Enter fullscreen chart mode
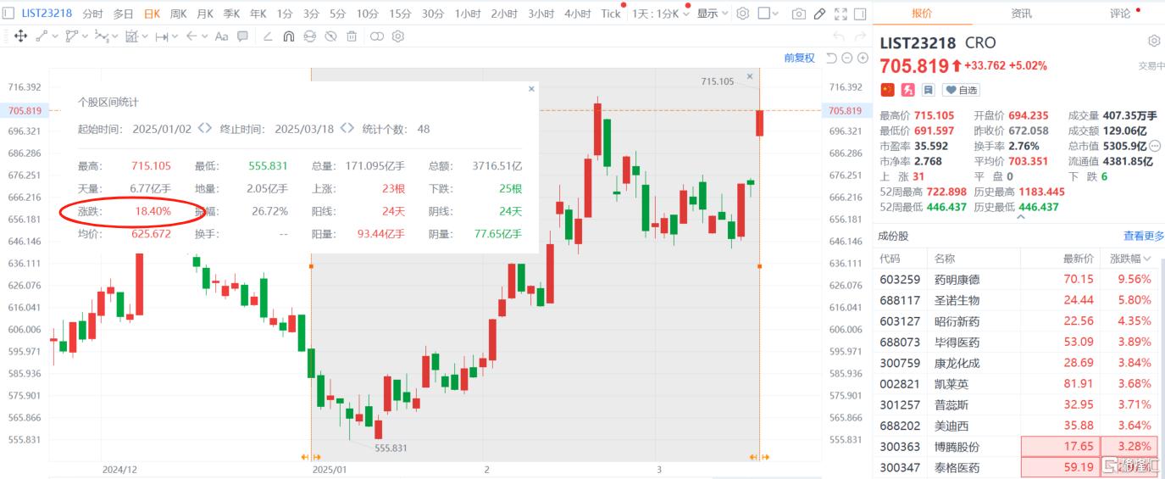 pyautogui.click(x=840, y=14)
